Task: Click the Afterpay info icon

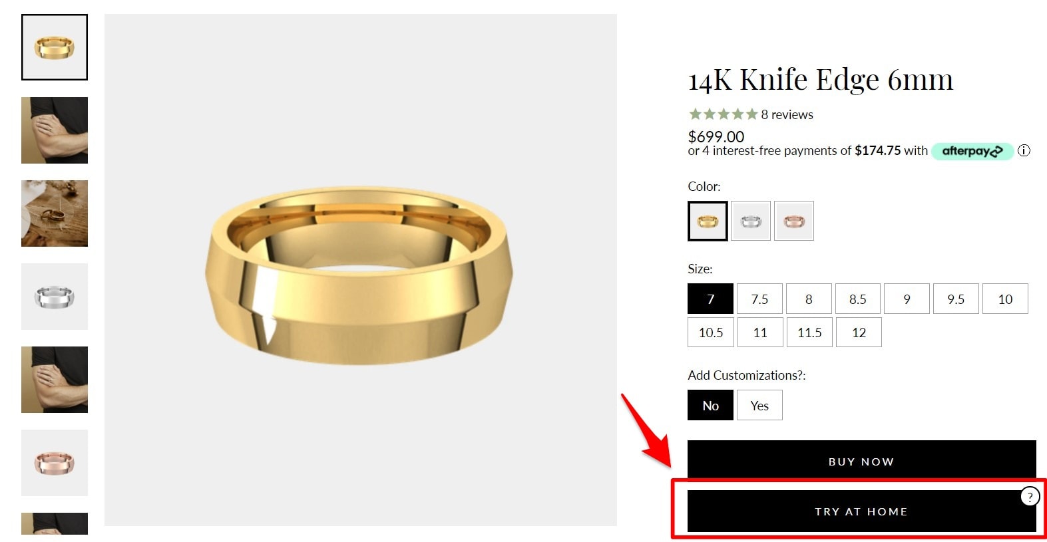Action: coord(1024,151)
